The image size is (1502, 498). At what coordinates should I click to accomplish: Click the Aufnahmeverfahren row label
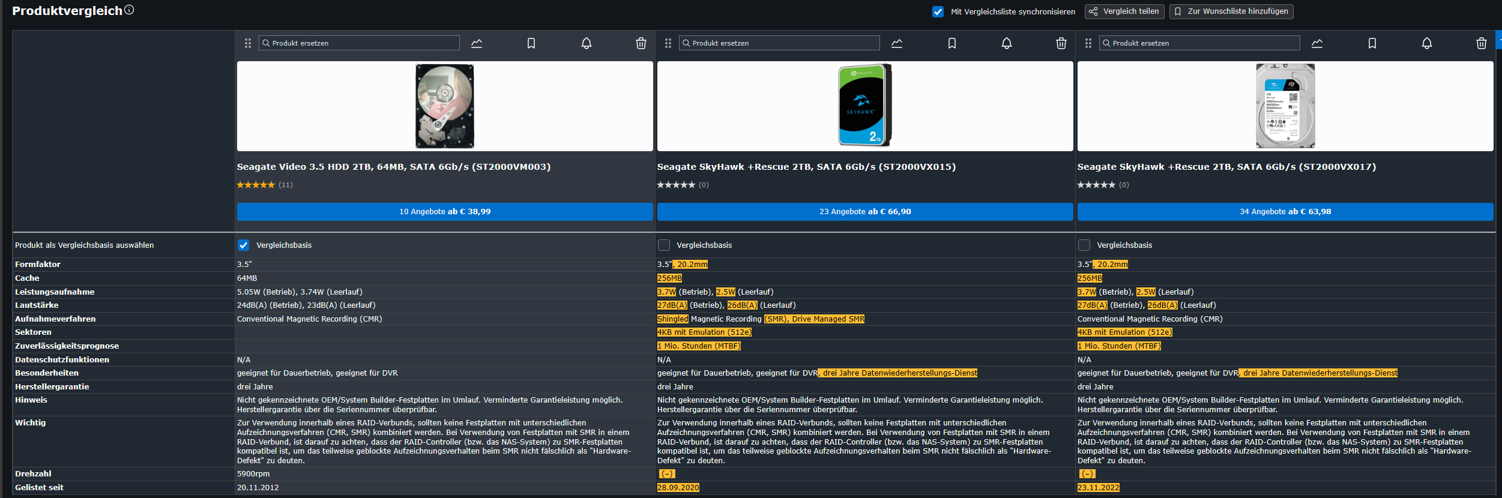click(55, 319)
